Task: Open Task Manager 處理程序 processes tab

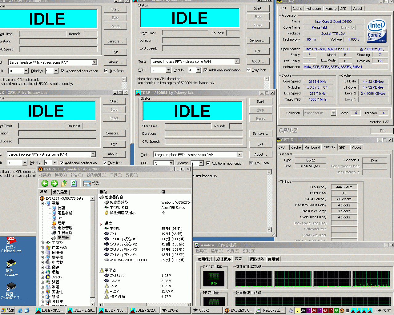Action: tap(223, 259)
